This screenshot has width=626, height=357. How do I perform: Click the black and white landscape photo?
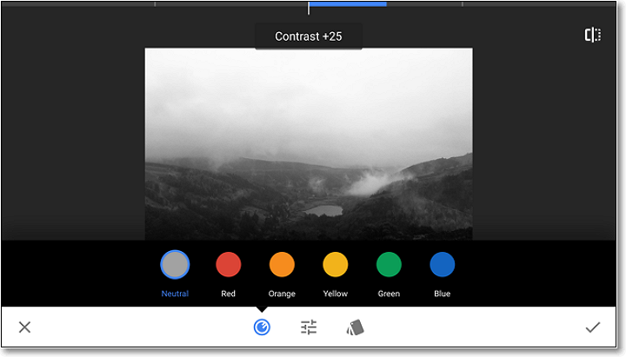[x=309, y=144]
